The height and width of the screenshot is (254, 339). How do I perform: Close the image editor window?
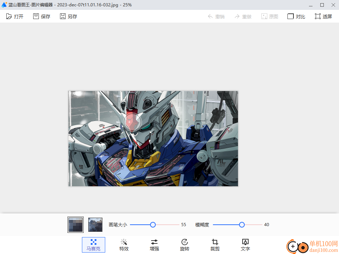[x=333, y=5]
